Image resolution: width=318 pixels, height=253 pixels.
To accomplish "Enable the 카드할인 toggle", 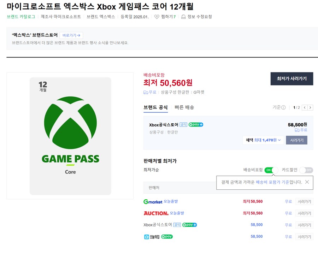I will 305,170.
